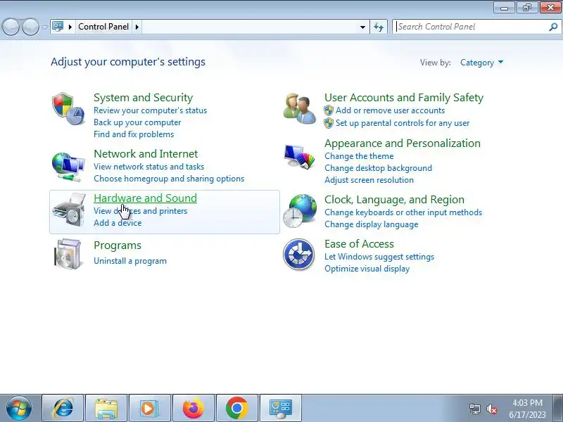Click Set up parental controls for any user
Viewport: 563px width, 422px height.
pos(403,123)
